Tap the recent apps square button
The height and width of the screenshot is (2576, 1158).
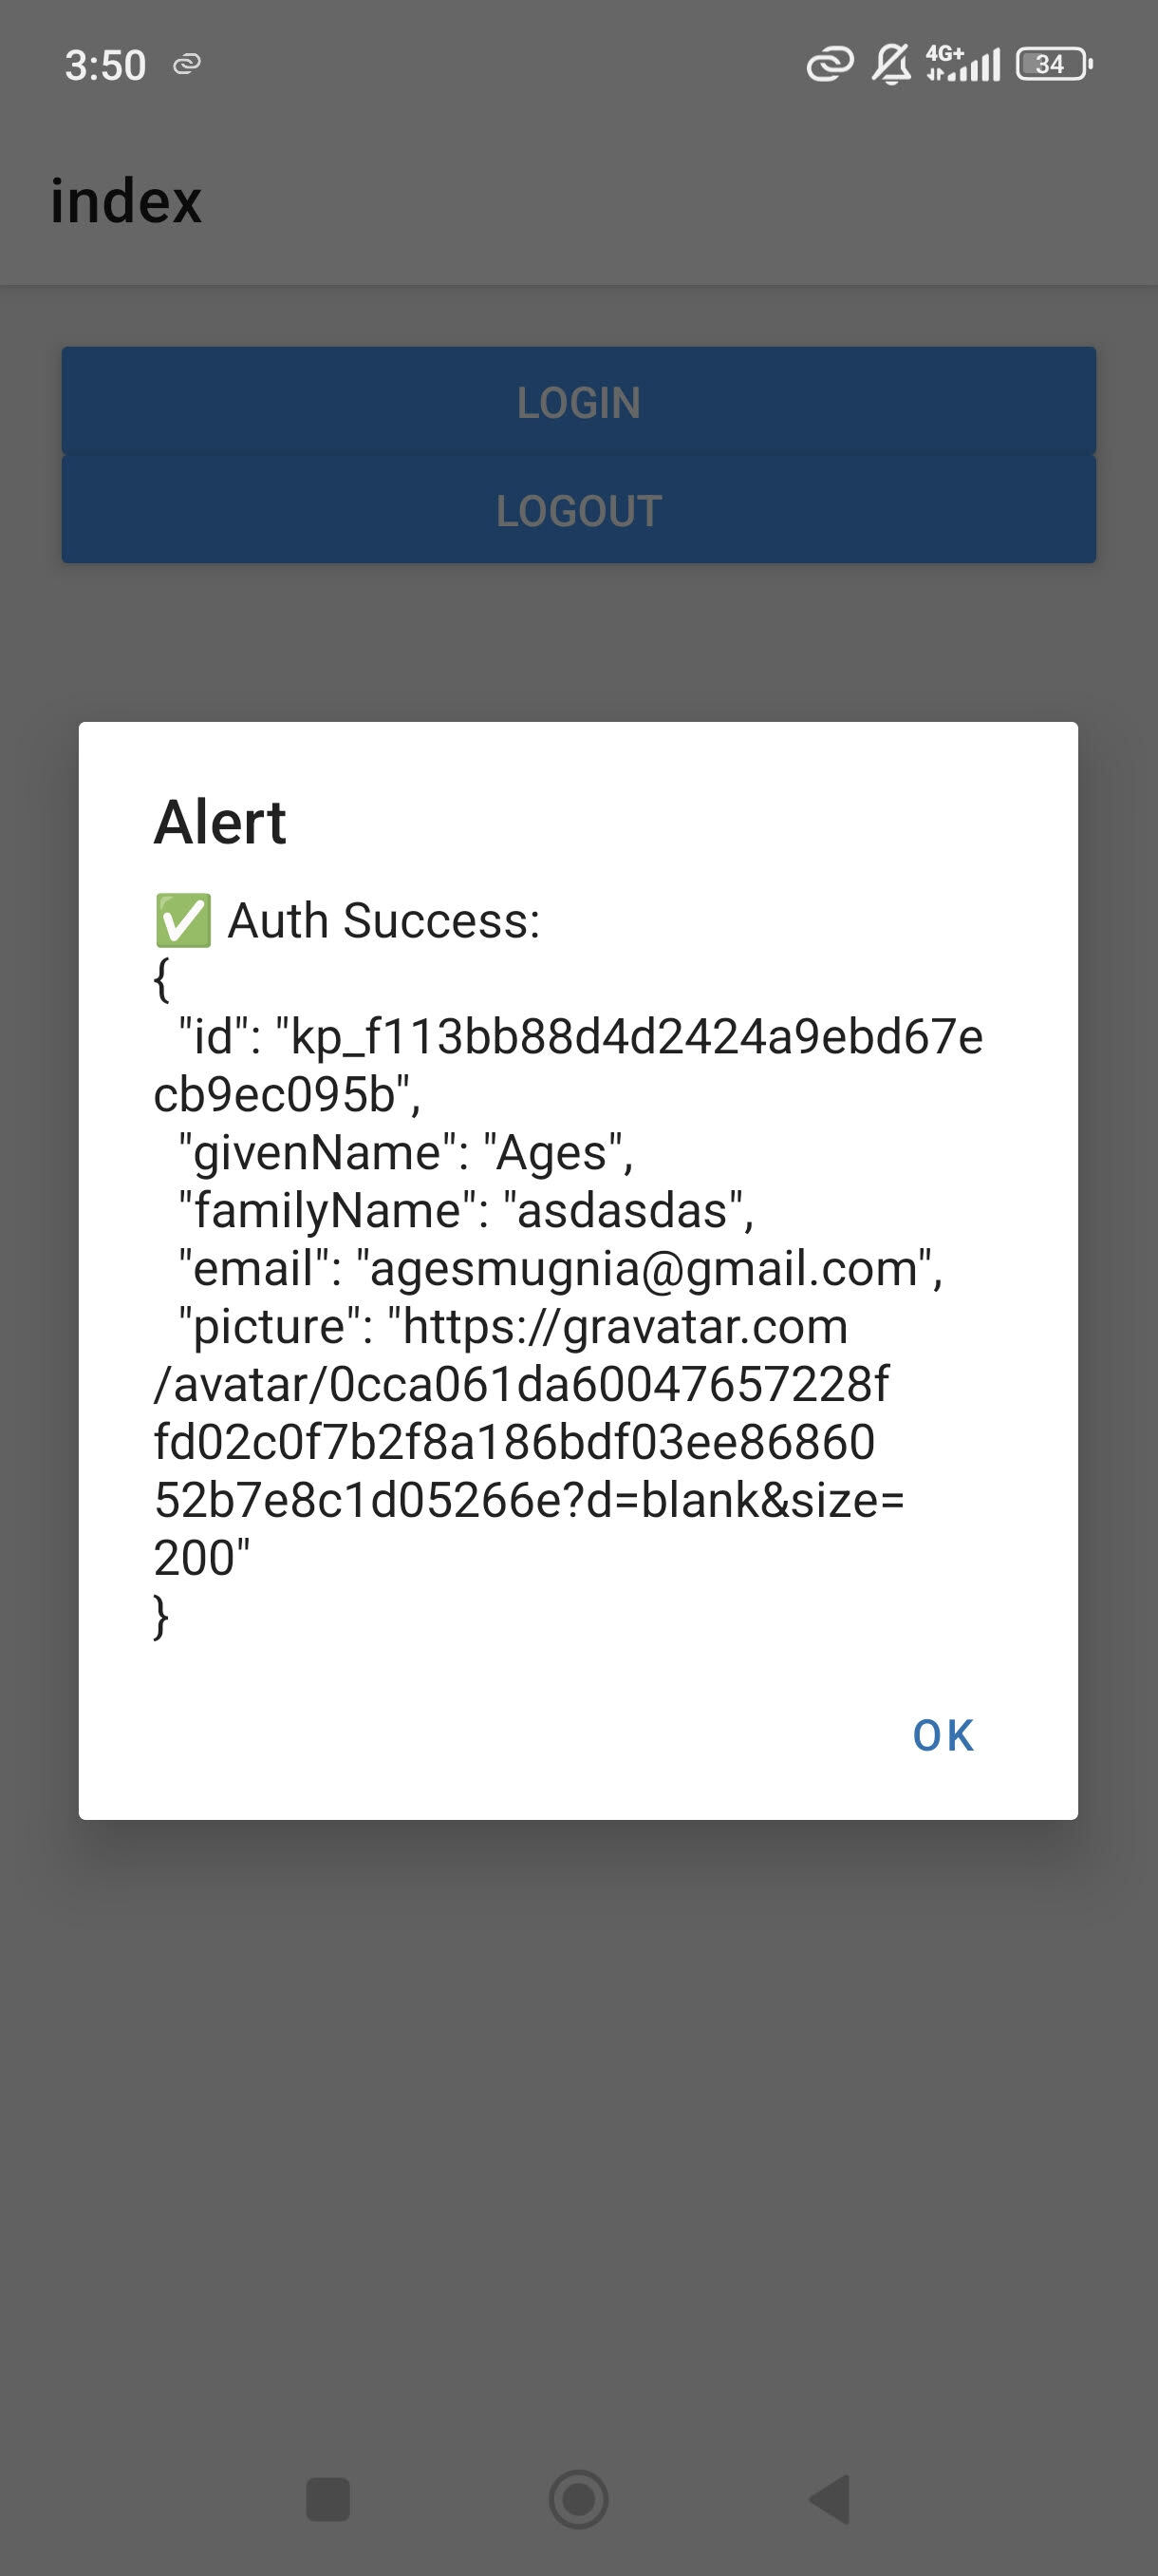(327, 2499)
